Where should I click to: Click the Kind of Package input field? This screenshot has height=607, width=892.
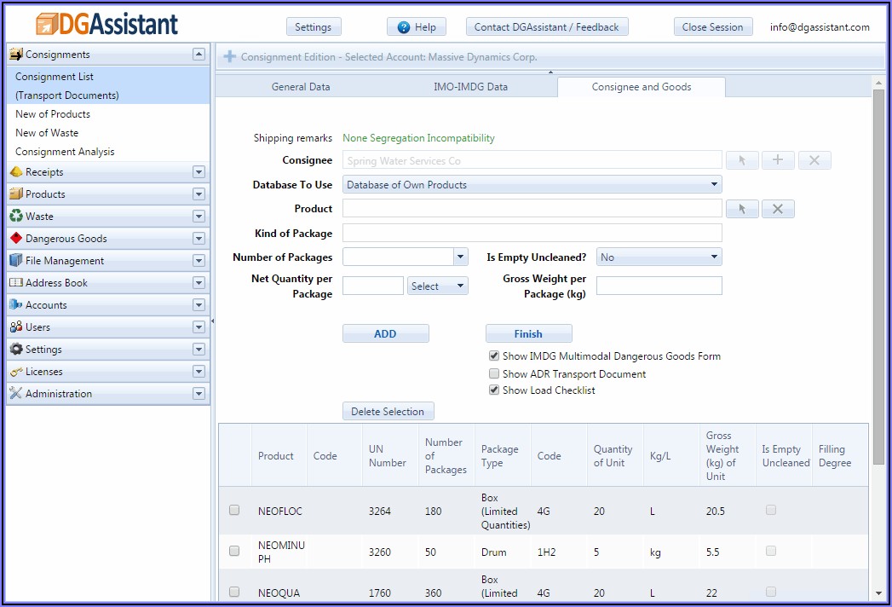click(x=532, y=234)
